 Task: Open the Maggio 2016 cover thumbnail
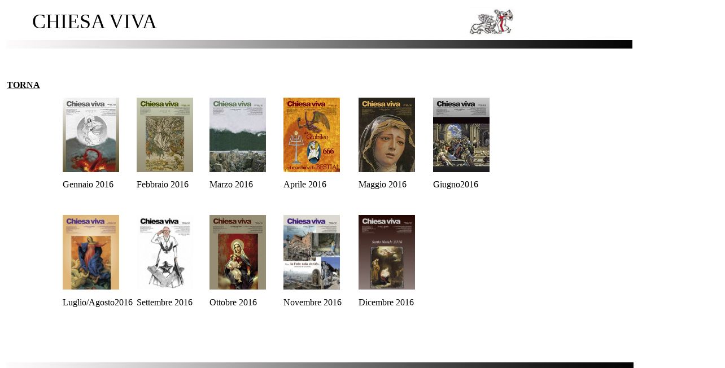[x=387, y=135]
